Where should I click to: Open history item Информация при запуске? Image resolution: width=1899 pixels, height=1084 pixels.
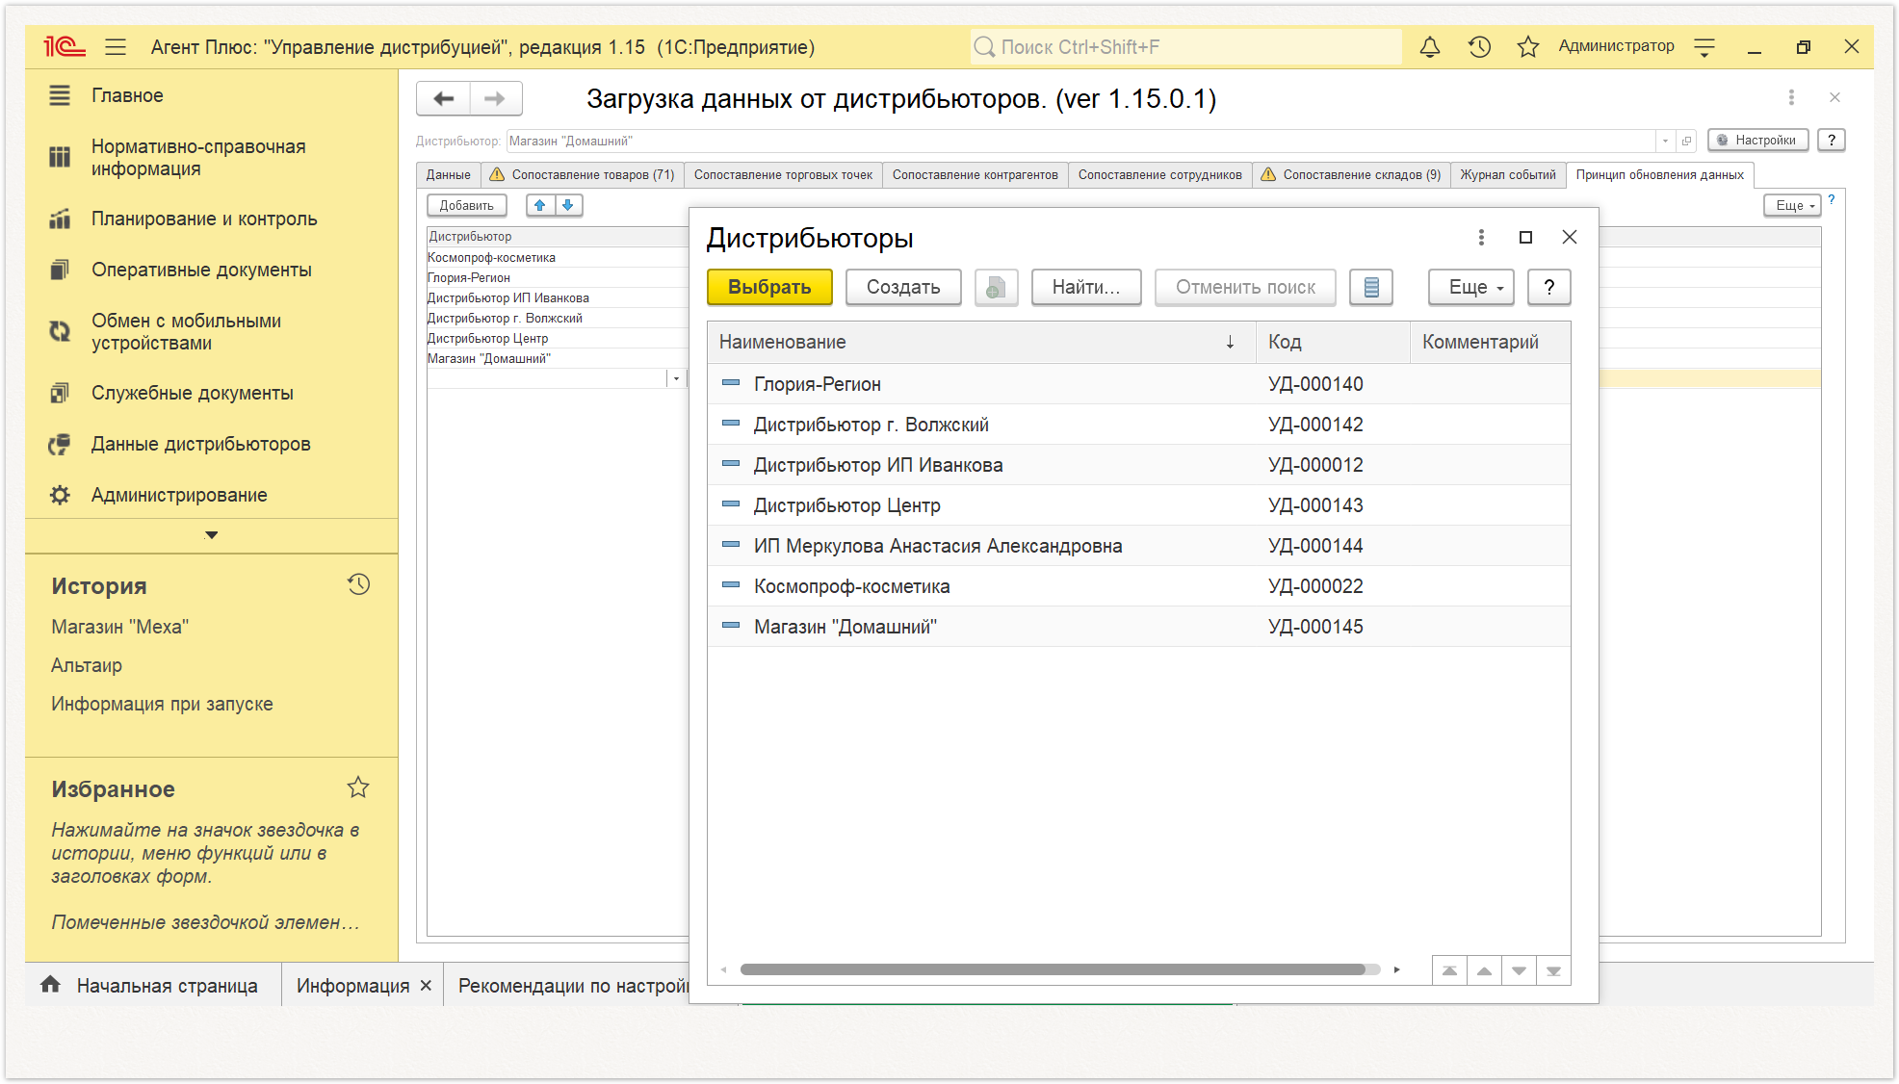(162, 704)
